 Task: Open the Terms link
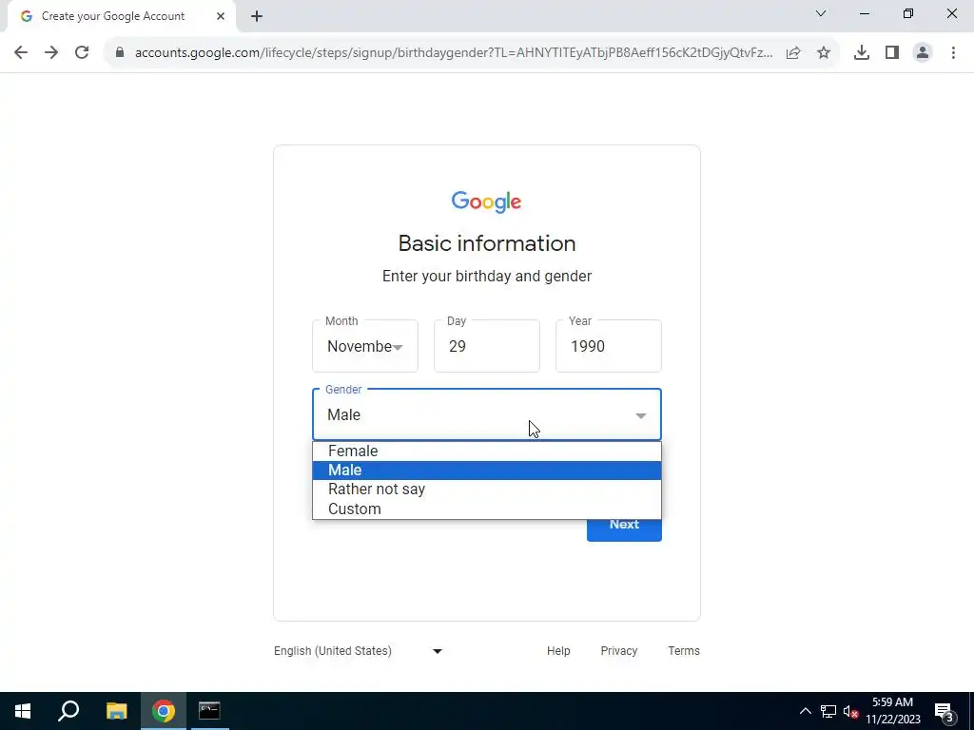(684, 650)
